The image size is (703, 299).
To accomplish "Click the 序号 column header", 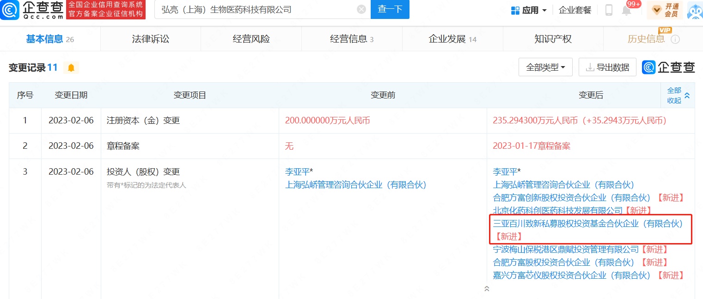I will point(25,95).
